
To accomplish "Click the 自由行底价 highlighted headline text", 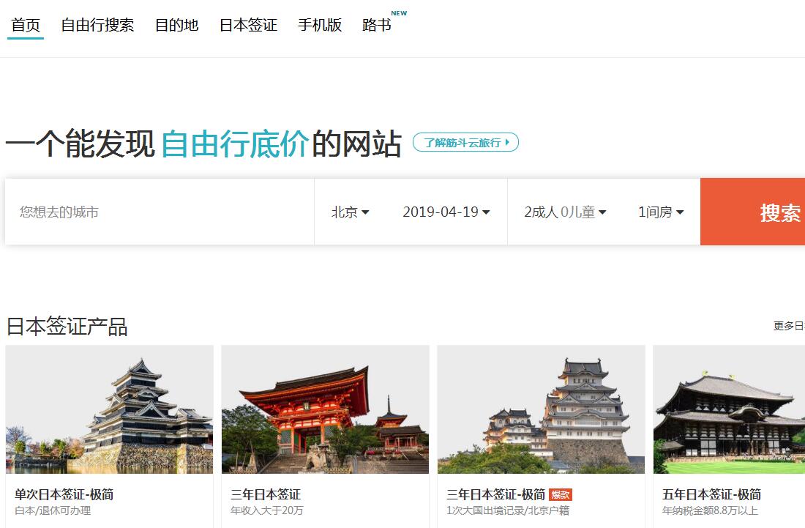I will [235, 144].
